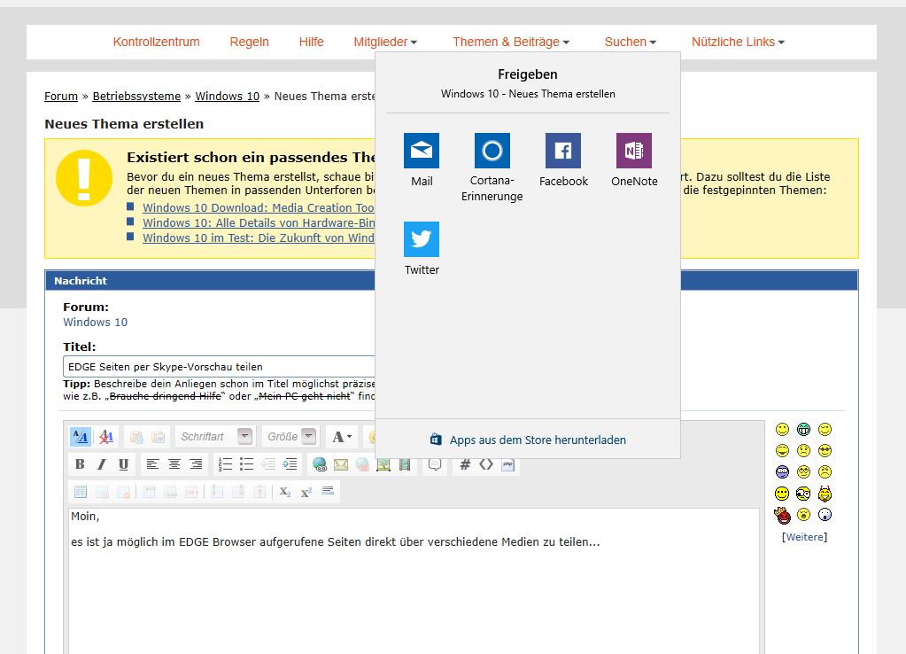The image size is (906, 654).
Task: Open the Windows 10 forum link under Forum
Action: pos(95,322)
